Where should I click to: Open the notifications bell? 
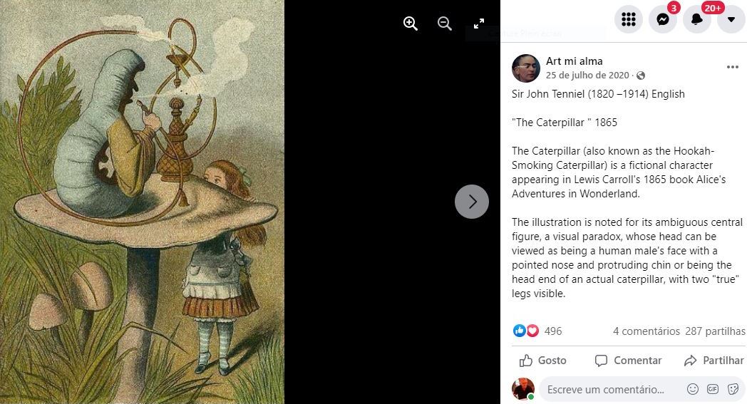click(x=697, y=19)
